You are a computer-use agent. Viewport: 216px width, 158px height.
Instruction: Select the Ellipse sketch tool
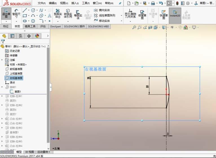pos(41,16)
